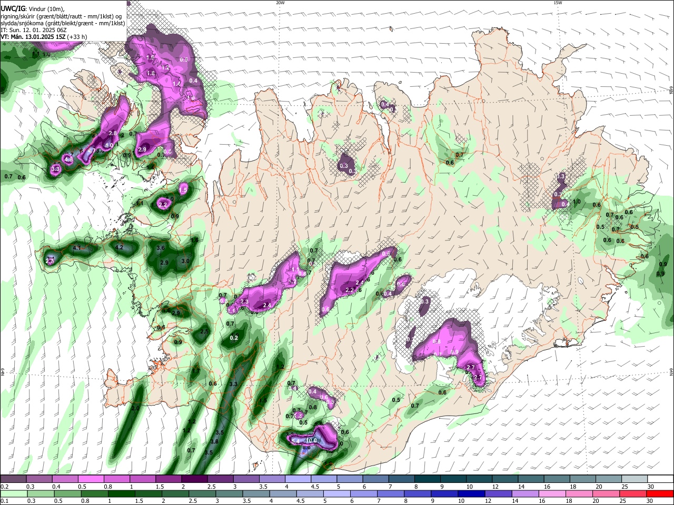
Task: Click the 20W longitude label at the top edge
Action: point(280,3)
